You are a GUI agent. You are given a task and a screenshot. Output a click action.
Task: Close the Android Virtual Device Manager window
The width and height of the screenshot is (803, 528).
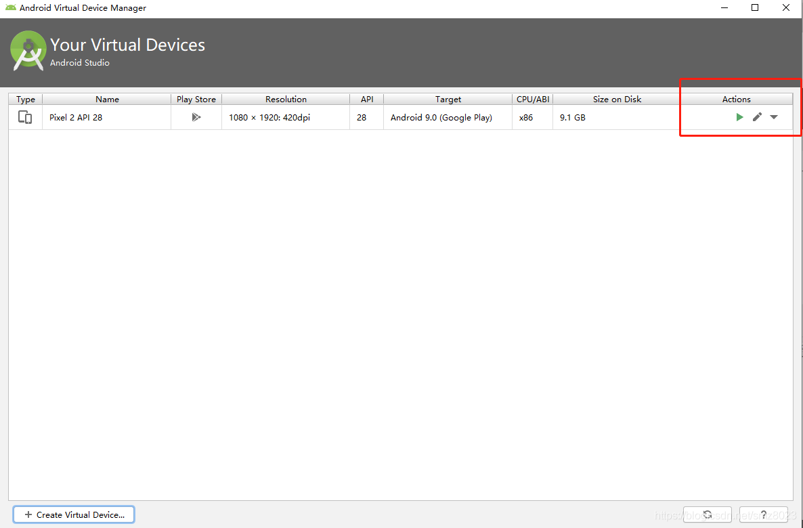(786, 7)
